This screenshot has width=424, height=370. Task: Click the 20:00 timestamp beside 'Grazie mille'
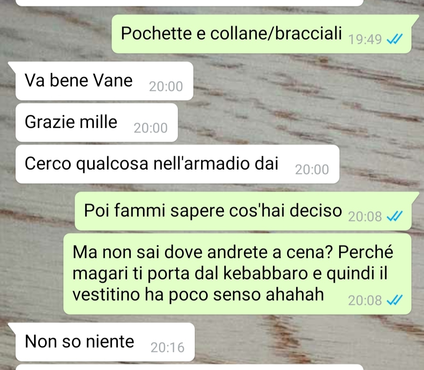click(x=151, y=128)
